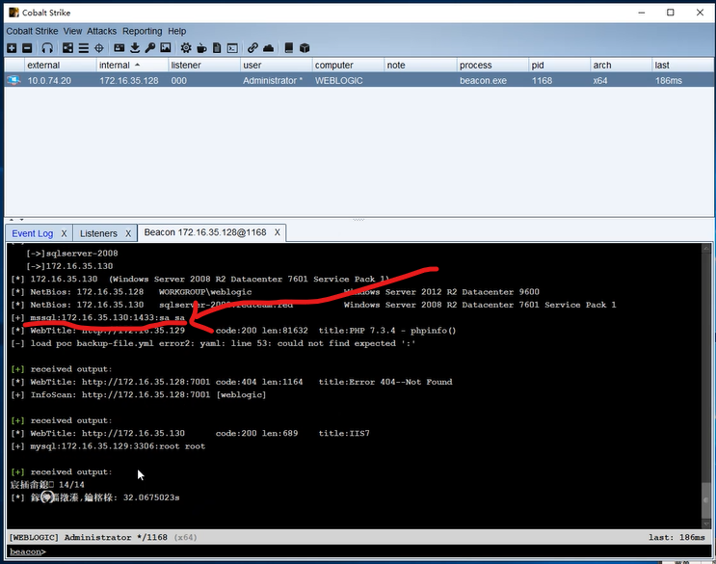Sort sessions by note column header
Image resolution: width=716 pixels, height=564 pixels.
420,65
